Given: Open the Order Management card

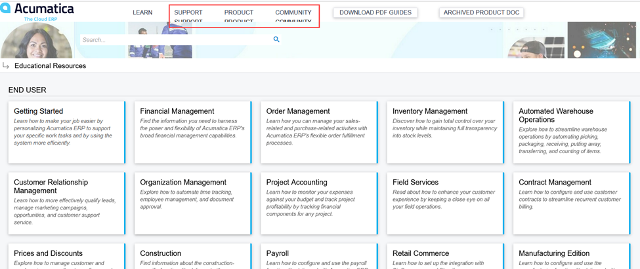Looking at the screenshot, I should (319, 132).
